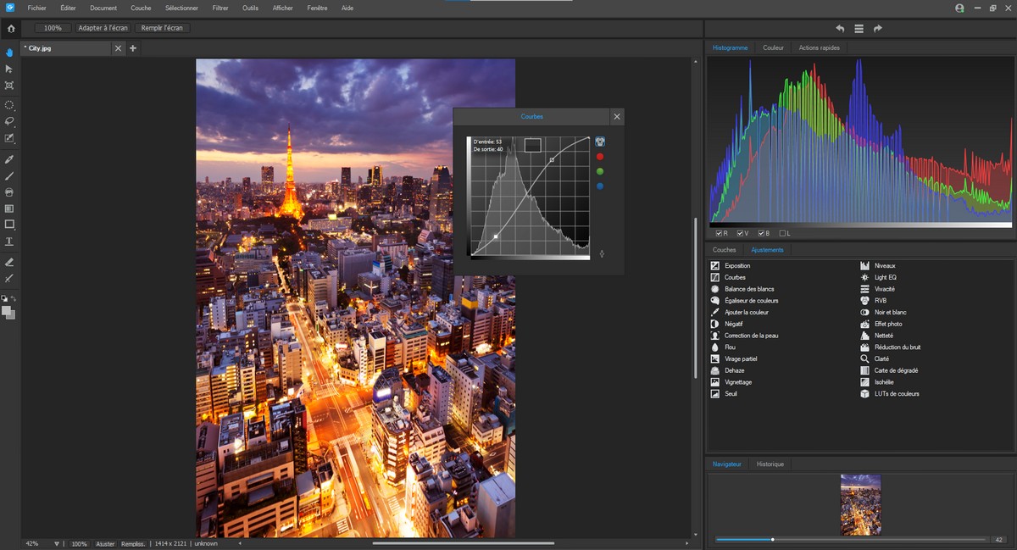This screenshot has height=550, width=1017.
Task: Open the panel options hamburger menu
Action: (859, 28)
